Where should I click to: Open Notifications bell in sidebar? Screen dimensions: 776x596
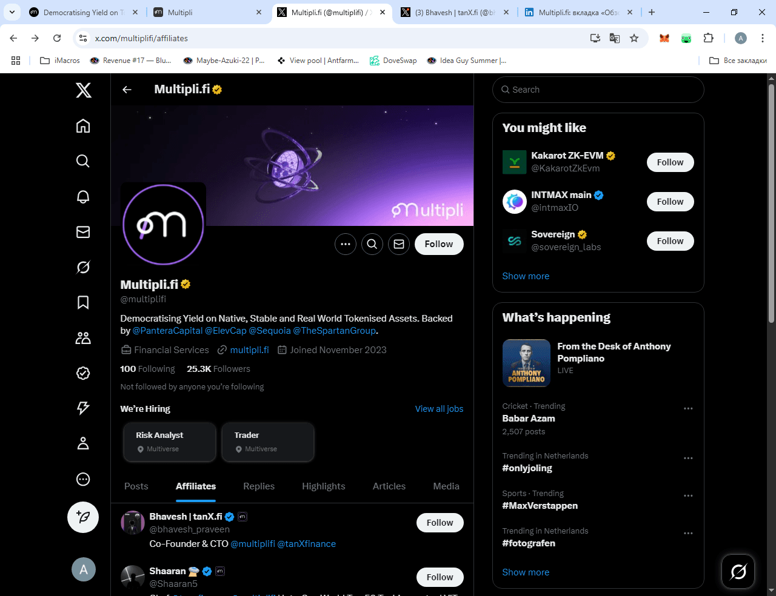click(x=83, y=196)
